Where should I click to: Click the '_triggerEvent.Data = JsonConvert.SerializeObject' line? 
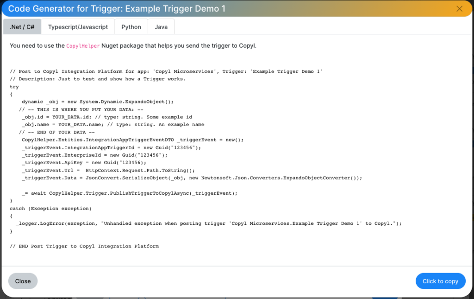pos(192,178)
